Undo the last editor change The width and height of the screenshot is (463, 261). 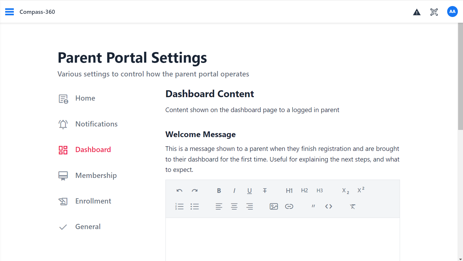(179, 191)
